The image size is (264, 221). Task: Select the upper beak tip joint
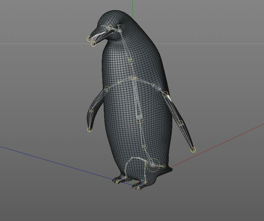[90, 39]
